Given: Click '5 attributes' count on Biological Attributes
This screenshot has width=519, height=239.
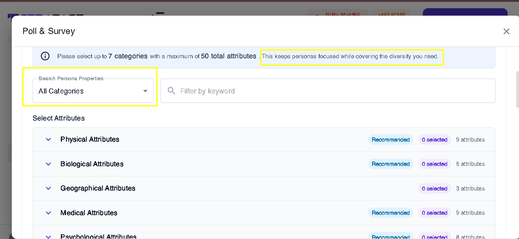Looking at the screenshot, I should [470, 164].
